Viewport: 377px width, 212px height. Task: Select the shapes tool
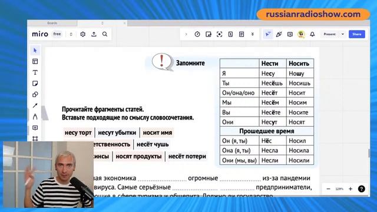(x=35, y=95)
